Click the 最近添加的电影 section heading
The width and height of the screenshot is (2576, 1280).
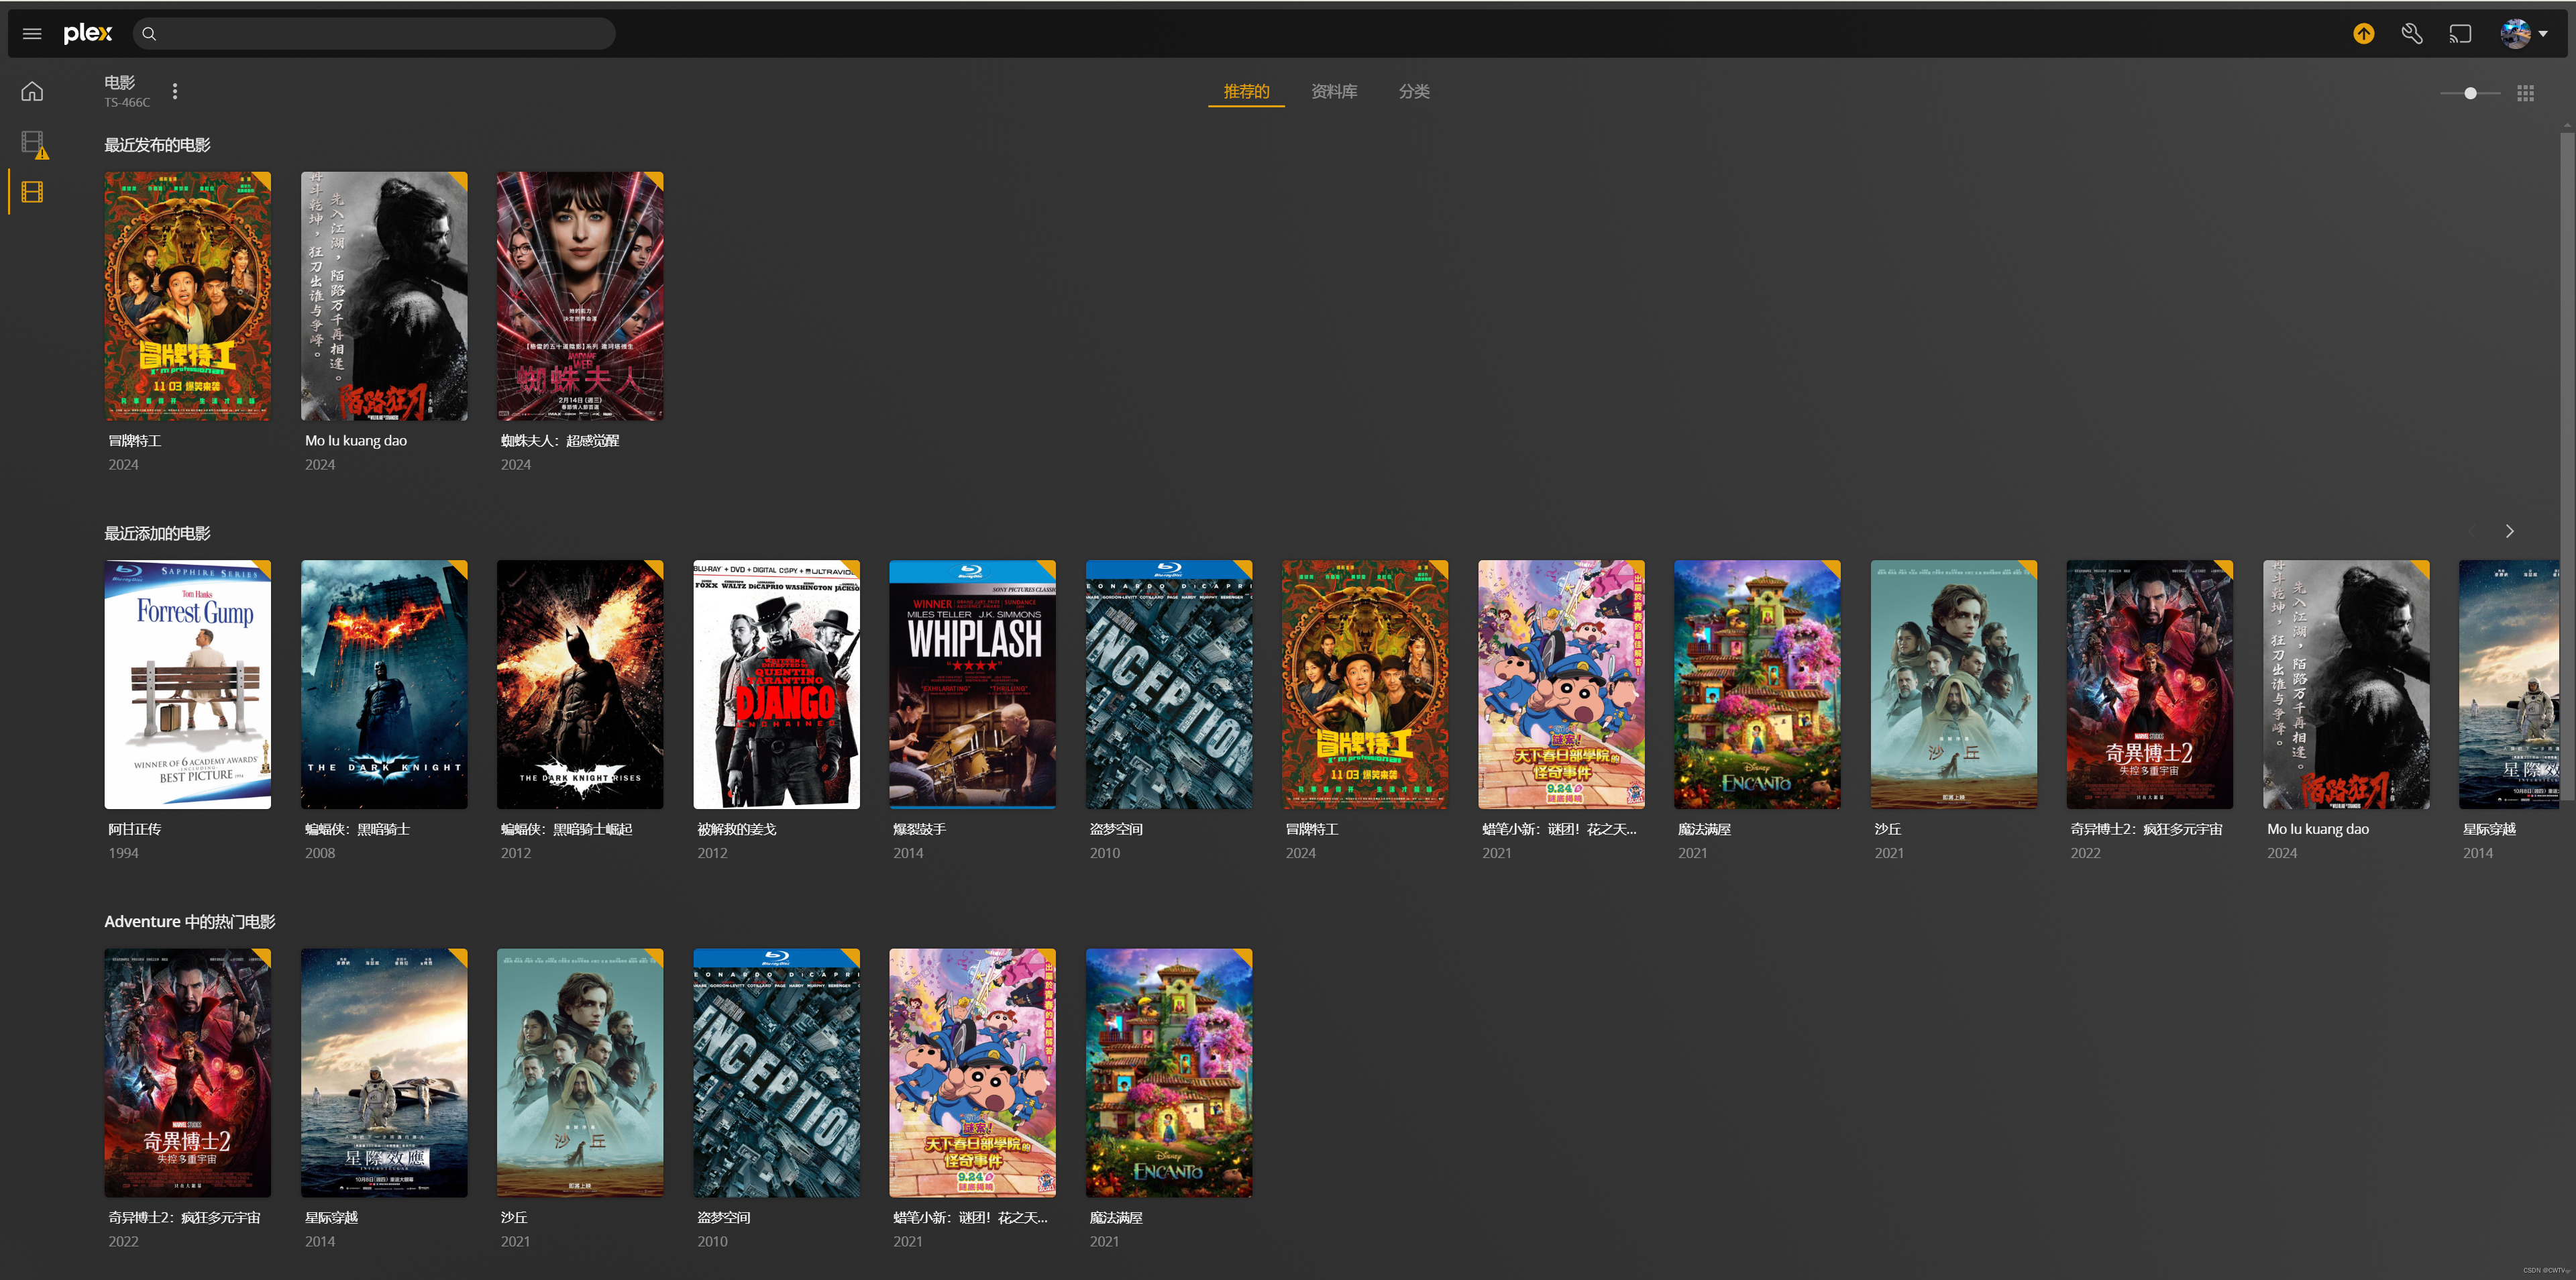point(157,533)
